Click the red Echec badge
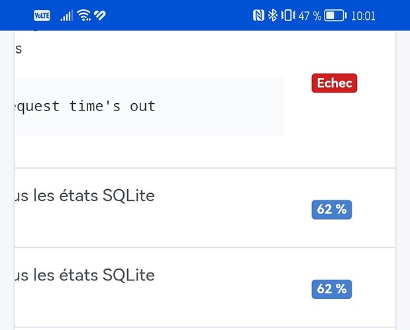Screen dimensions: 410x330 click(334, 83)
